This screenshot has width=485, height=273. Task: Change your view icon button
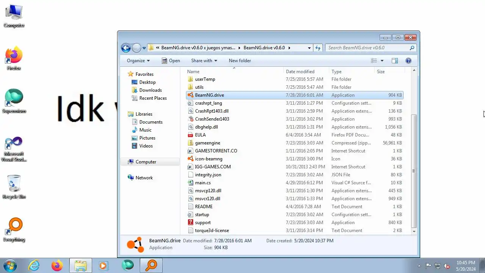point(374,61)
